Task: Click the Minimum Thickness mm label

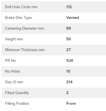Action: point(25,50)
